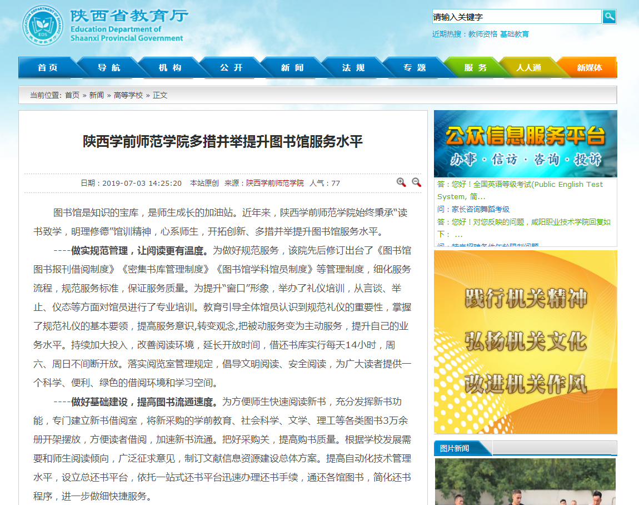The image size is (639, 505).
Task: Zoom out article text with minus magnifier
Action: pyautogui.click(x=416, y=182)
